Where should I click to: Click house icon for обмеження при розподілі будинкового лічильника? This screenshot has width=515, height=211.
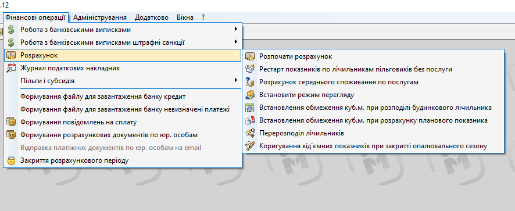[250, 108]
